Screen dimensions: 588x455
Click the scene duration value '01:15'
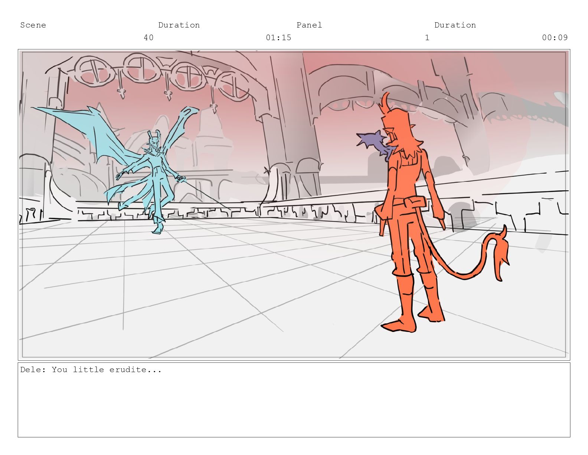(278, 38)
